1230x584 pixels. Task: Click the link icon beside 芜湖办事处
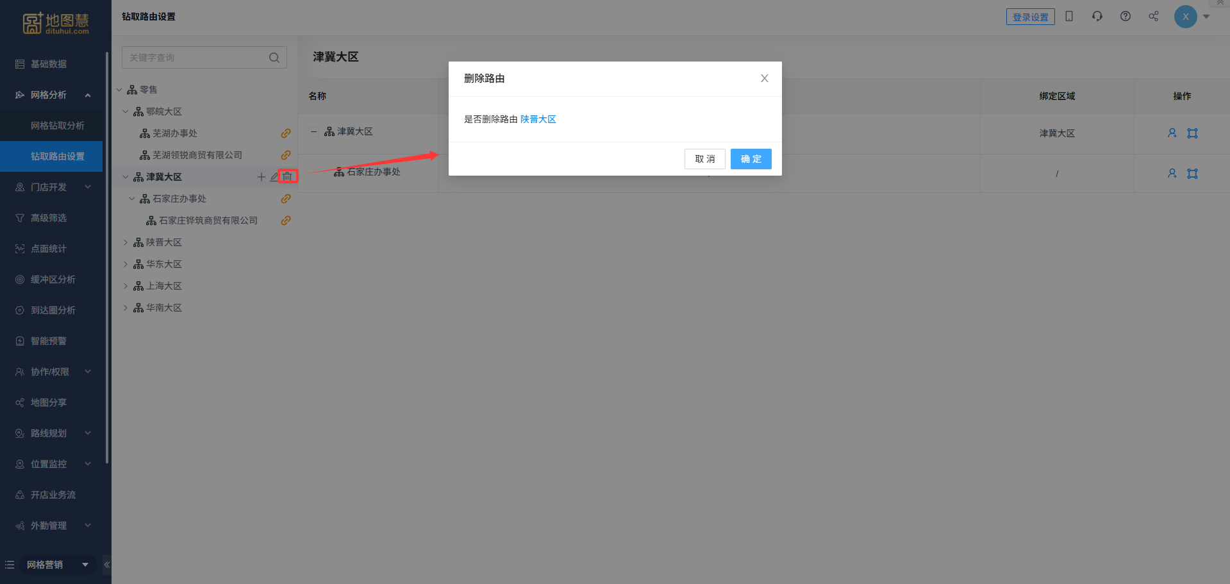(x=286, y=133)
